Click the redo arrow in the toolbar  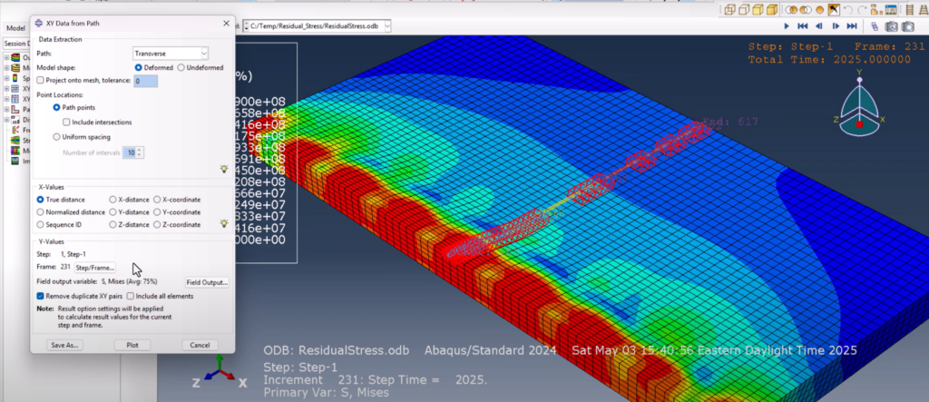coord(862,9)
